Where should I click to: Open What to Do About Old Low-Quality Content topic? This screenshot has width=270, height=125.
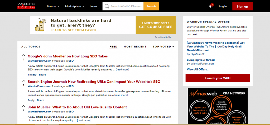tap(77, 107)
